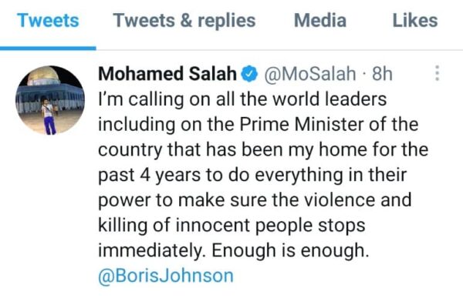
Task: Click the blue underline beneath the Tweets tab
Action: click(48, 48)
